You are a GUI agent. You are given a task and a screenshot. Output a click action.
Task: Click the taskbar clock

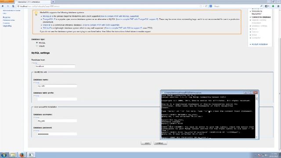274,155
